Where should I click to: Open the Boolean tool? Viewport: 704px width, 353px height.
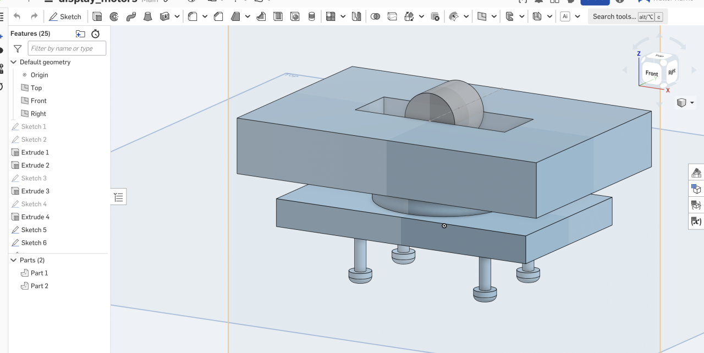[x=375, y=16]
